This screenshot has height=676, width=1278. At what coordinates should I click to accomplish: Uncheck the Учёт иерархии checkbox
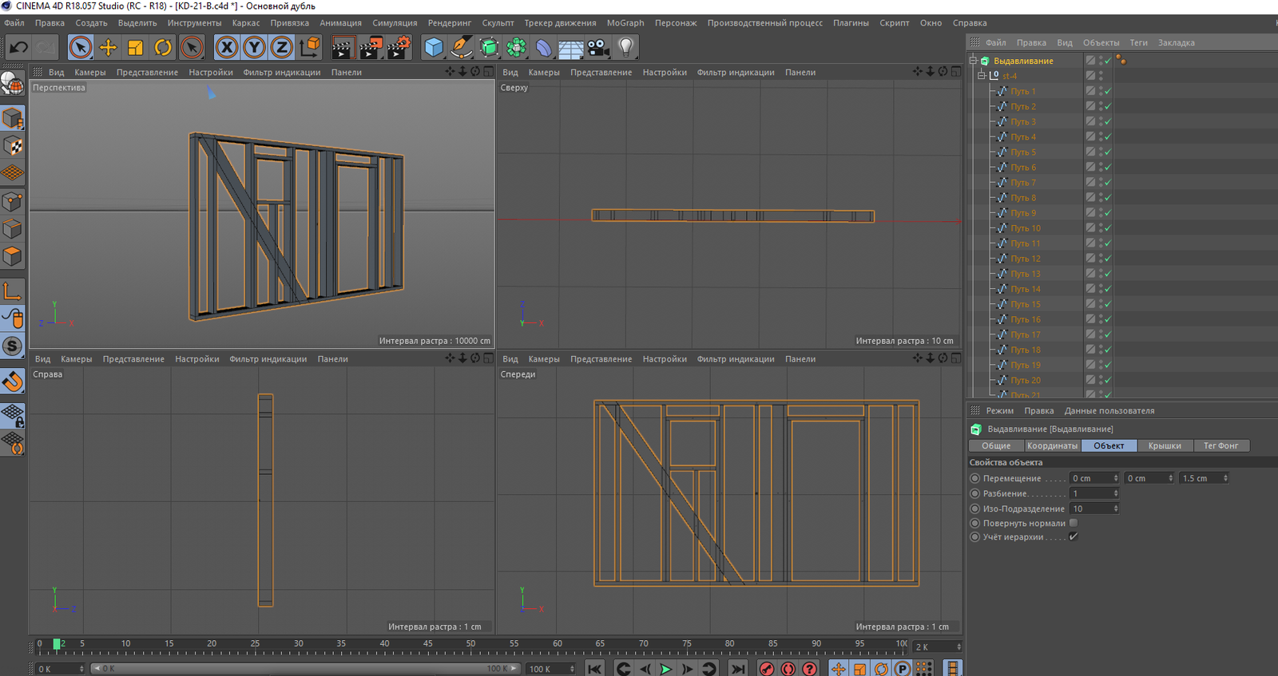pos(1074,537)
